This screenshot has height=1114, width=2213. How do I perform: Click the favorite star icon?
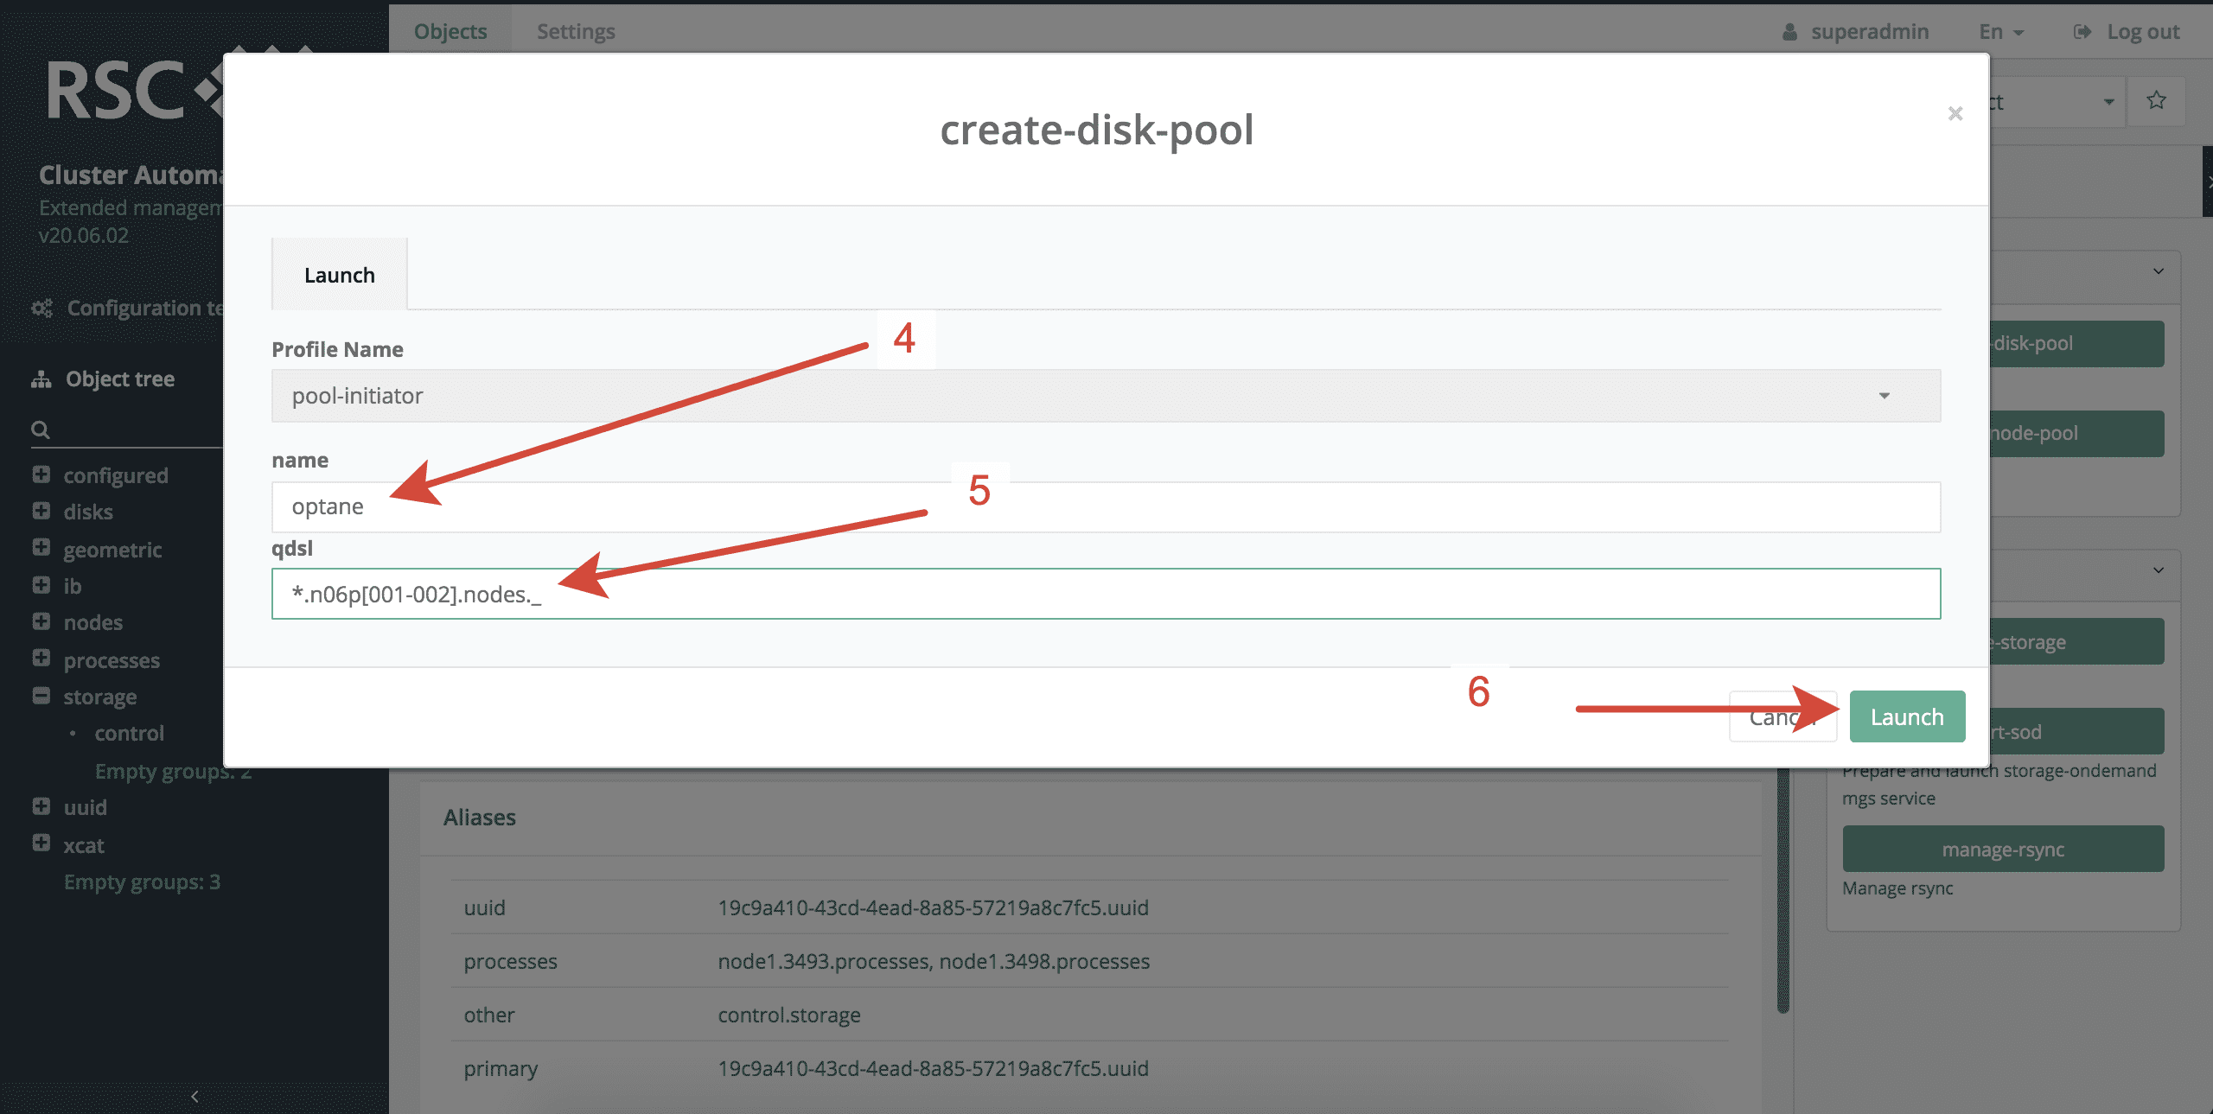pyautogui.click(x=2157, y=101)
